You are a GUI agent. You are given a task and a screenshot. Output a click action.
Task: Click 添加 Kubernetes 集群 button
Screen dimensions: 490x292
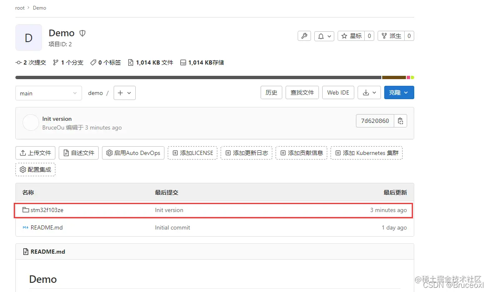pos(366,153)
